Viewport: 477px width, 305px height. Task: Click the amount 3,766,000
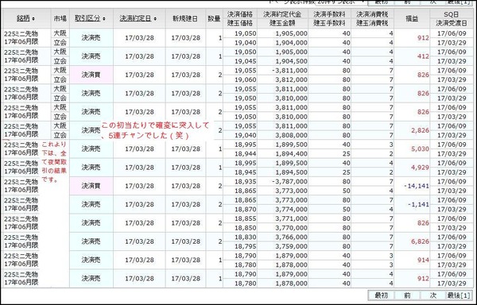pyautogui.click(x=292, y=237)
